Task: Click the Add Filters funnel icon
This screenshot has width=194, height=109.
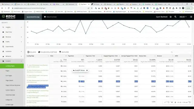Action: (60, 52)
